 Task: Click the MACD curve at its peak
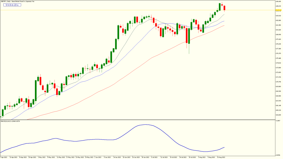pyautogui.click(x=145, y=125)
